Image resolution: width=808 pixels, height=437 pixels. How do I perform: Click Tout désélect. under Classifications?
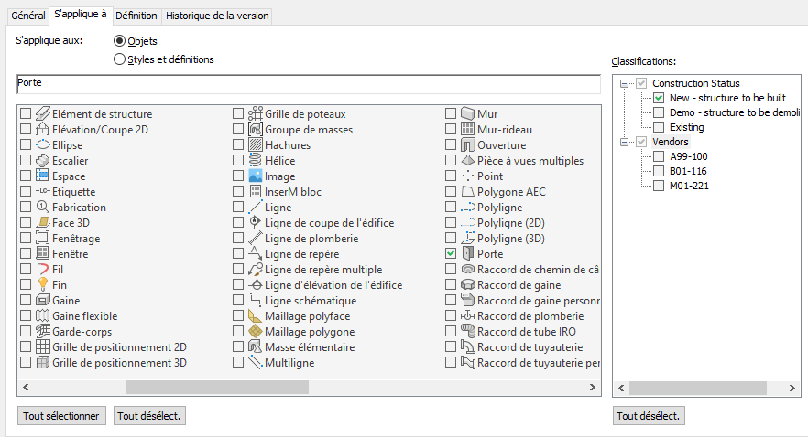tap(649, 416)
